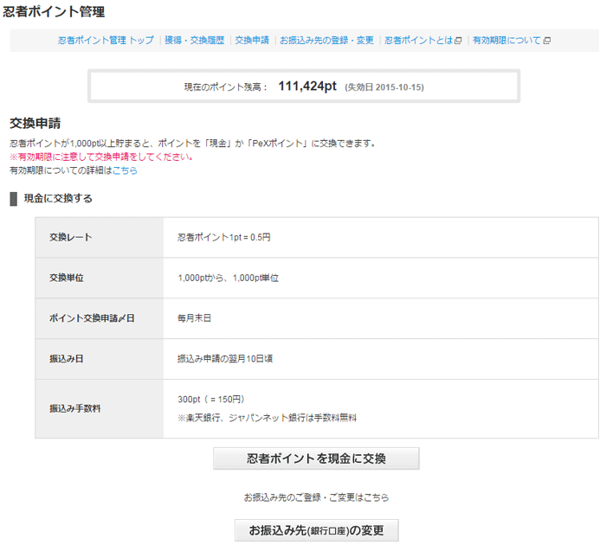Open 獲得・交換履歴 navigation link
The height and width of the screenshot is (551, 606).
pos(195,40)
